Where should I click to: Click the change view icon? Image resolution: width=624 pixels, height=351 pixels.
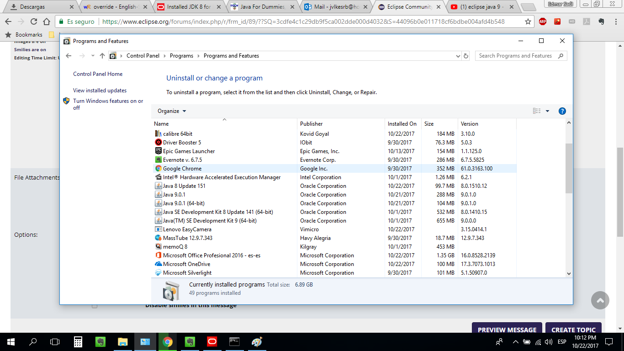coord(537,111)
